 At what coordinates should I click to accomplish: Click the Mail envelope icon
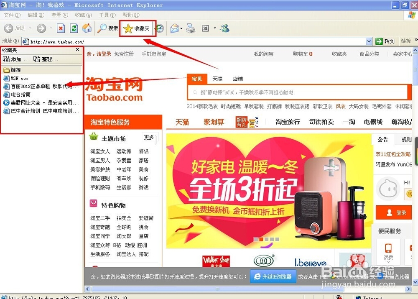pyautogui.click(x=174, y=28)
